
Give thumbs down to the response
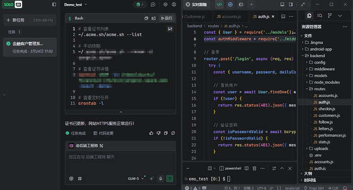pyautogui.click(x=159, y=133)
